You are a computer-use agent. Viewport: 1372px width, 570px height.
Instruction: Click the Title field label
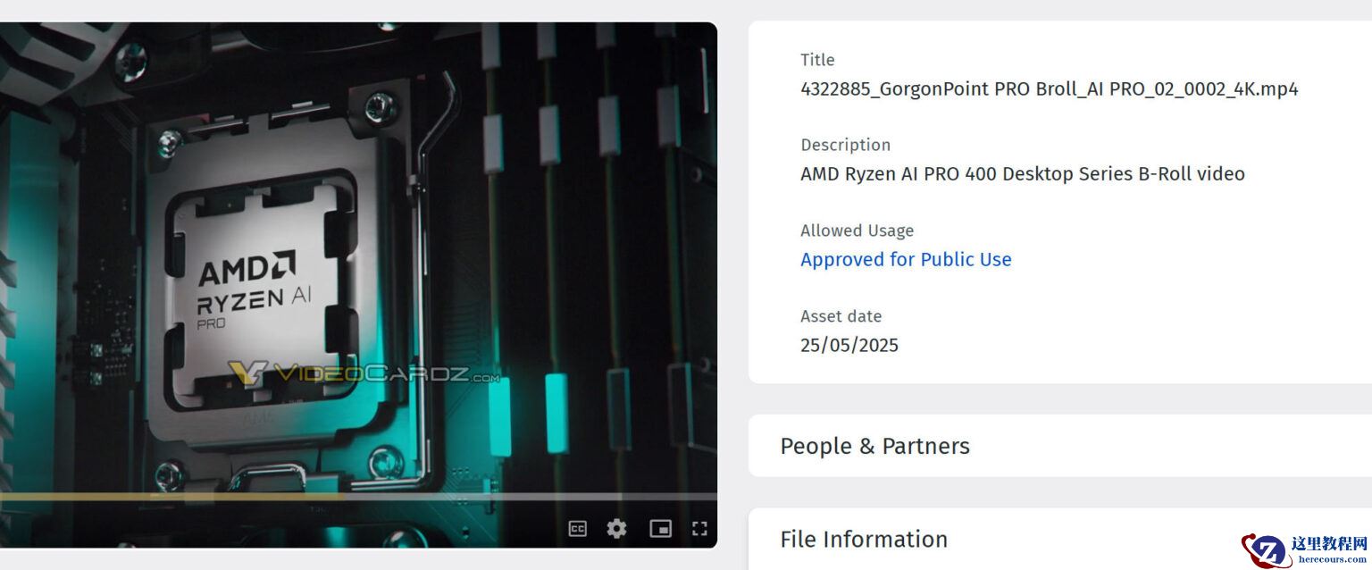[x=817, y=60]
